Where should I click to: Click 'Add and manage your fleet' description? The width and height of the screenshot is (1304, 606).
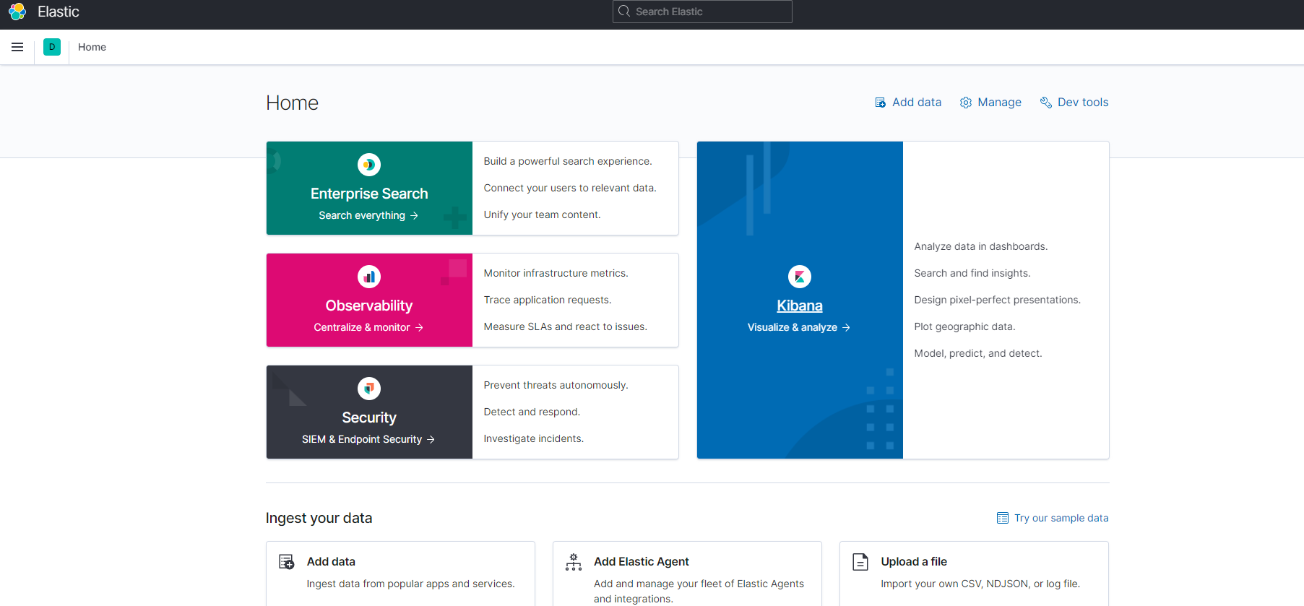(699, 591)
